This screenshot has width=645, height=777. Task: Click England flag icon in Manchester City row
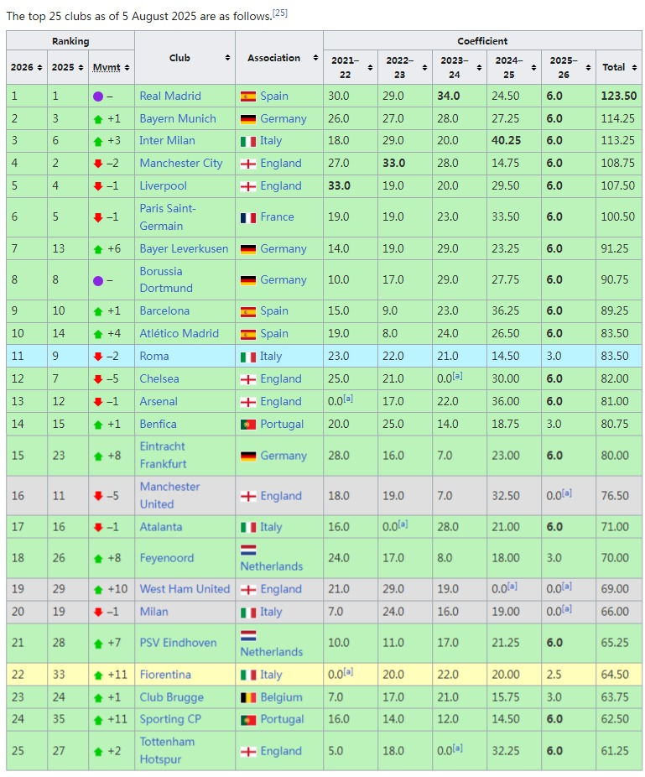248,164
